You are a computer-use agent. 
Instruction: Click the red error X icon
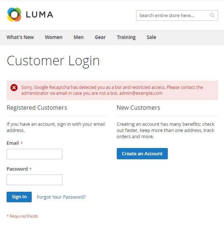tap(14, 87)
